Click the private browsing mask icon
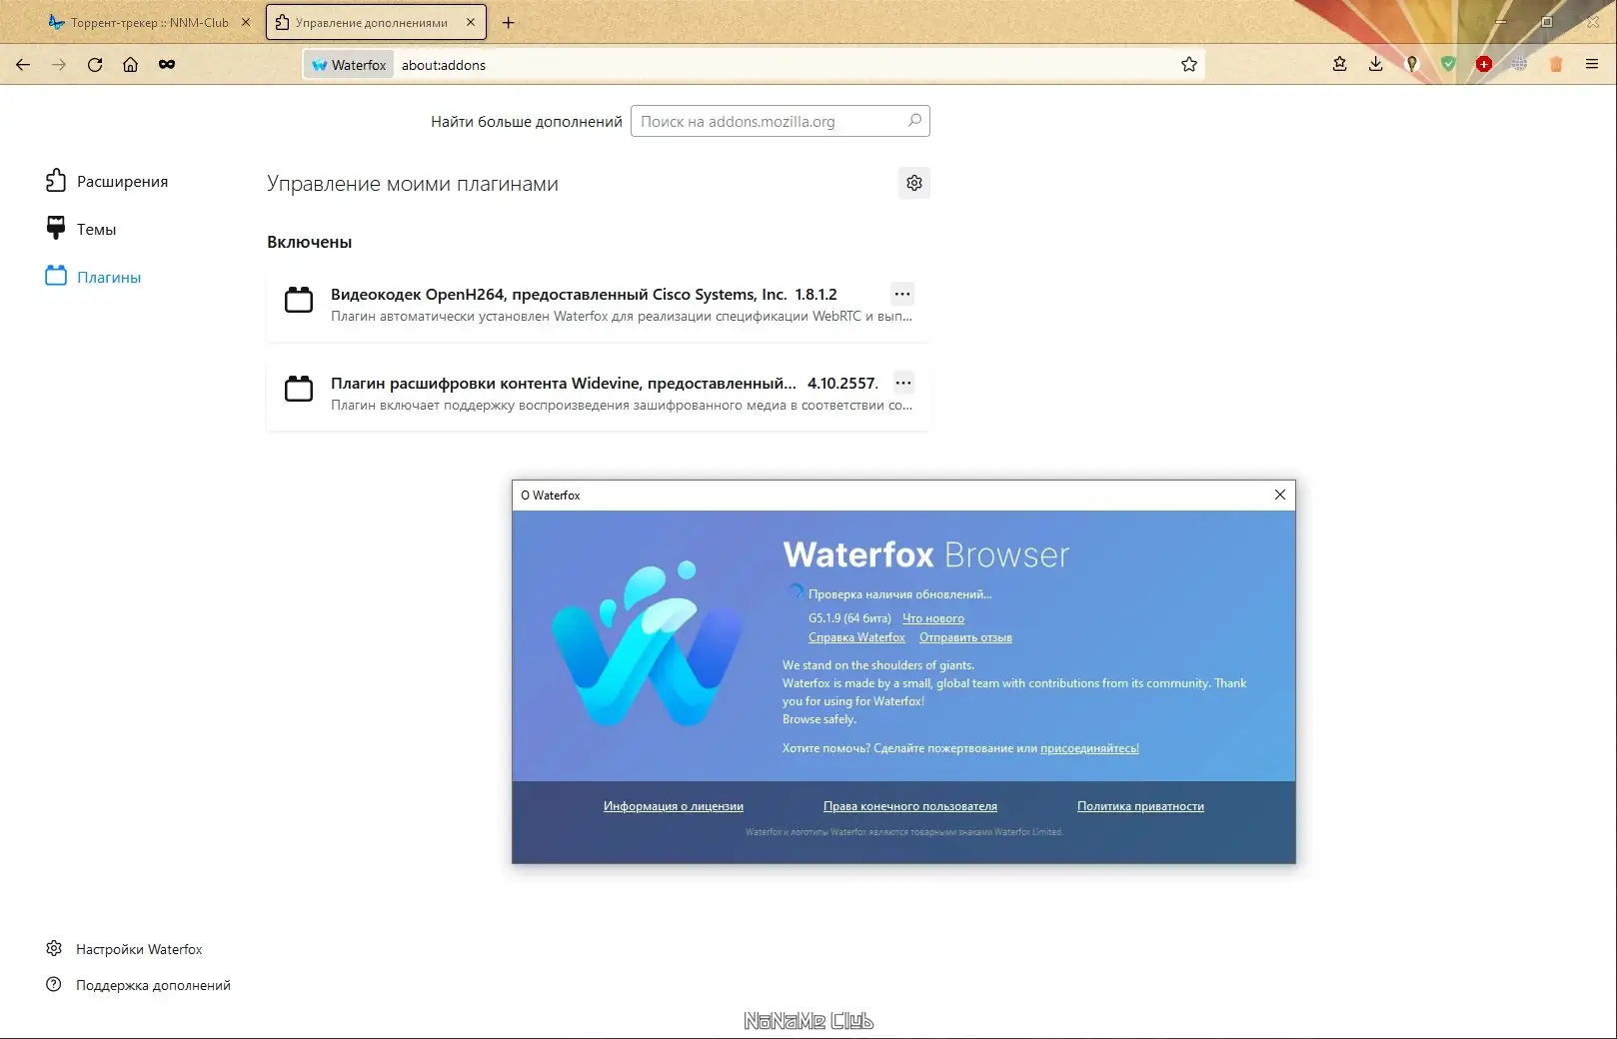 [167, 65]
